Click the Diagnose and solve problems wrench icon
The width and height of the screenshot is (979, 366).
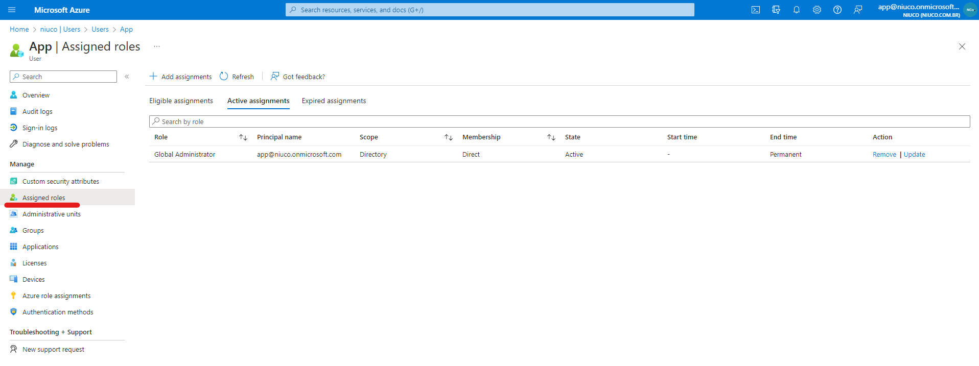pyautogui.click(x=14, y=144)
